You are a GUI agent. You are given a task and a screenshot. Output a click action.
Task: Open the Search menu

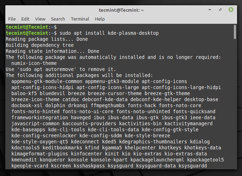click(x=58, y=19)
